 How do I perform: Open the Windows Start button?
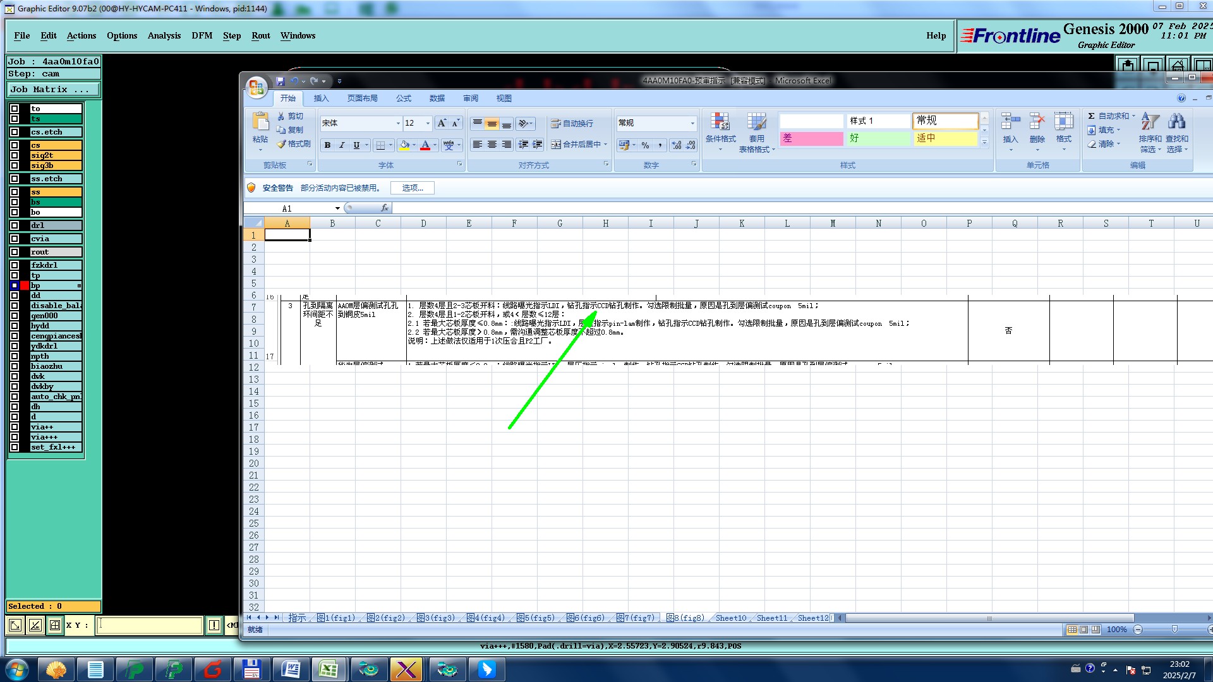[x=16, y=669]
